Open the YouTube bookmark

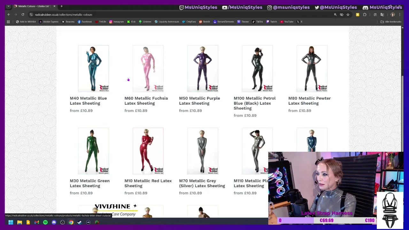tap(287, 22)
